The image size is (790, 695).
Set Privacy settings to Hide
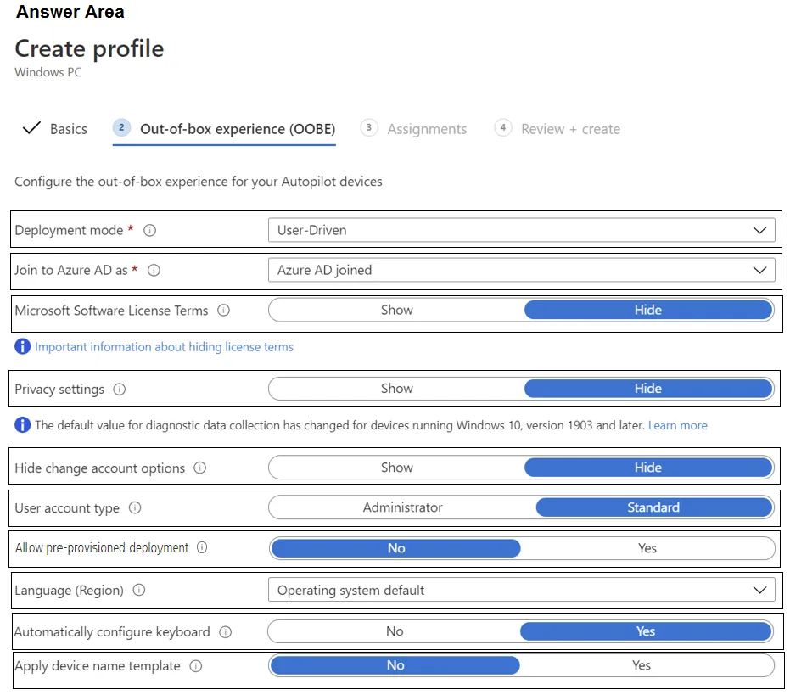(648, 389)
